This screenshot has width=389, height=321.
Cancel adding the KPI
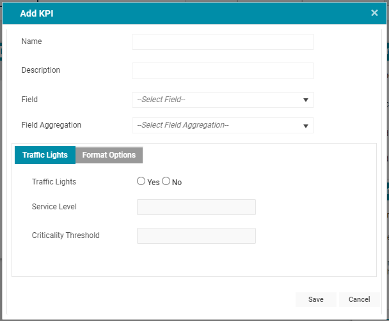359,299
